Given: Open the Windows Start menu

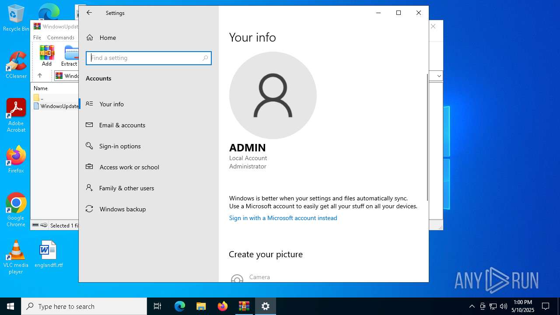Looking at the screenshot, I should (10, 306).
